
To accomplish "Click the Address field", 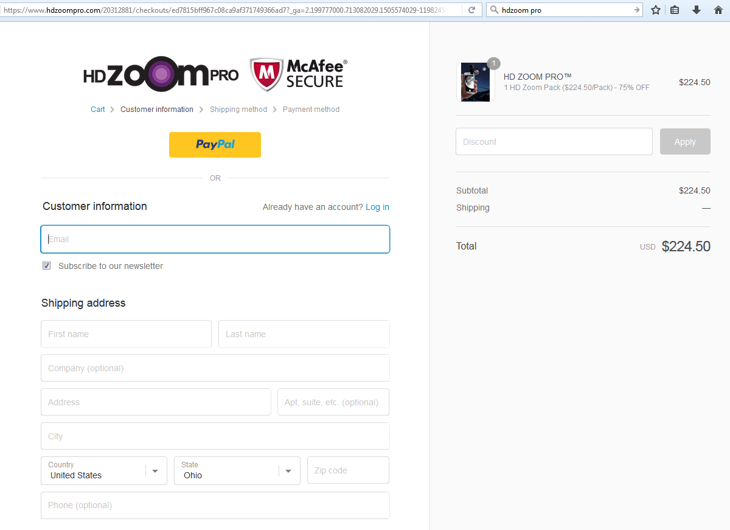I will click(156, 402).
